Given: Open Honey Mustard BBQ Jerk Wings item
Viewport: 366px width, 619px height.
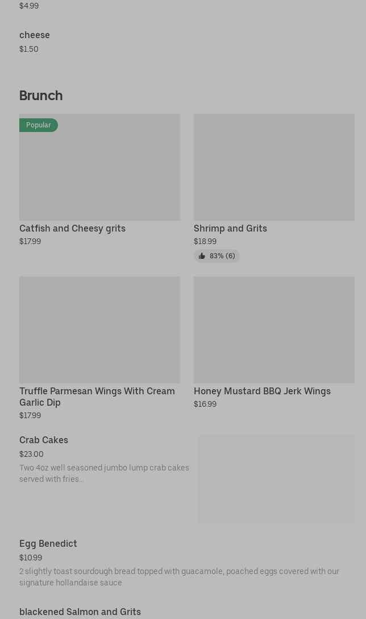Looking at the screenshot, I should pos(262,391).
